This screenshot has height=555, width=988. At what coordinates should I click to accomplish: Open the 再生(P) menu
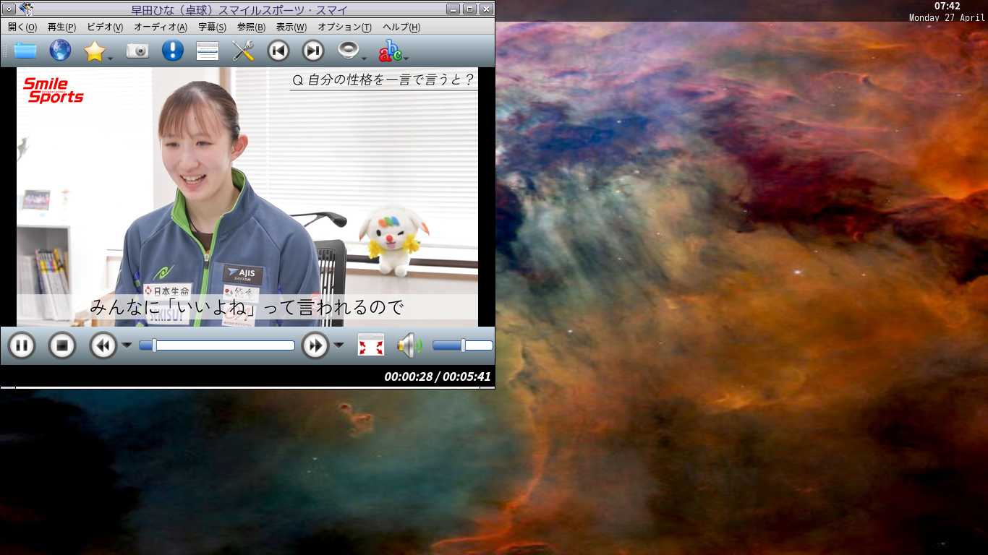click(x=61, y=27)
